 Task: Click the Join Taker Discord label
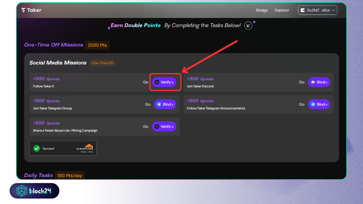pyautogui.click(x=200, y=86)
